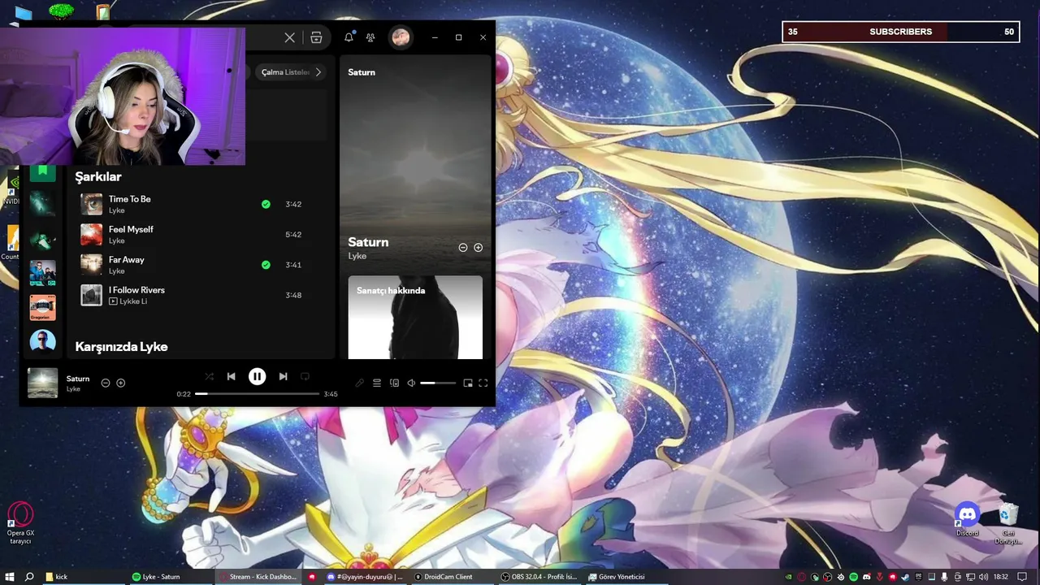Clear the Spotify search with the X icon

point(289,37)
